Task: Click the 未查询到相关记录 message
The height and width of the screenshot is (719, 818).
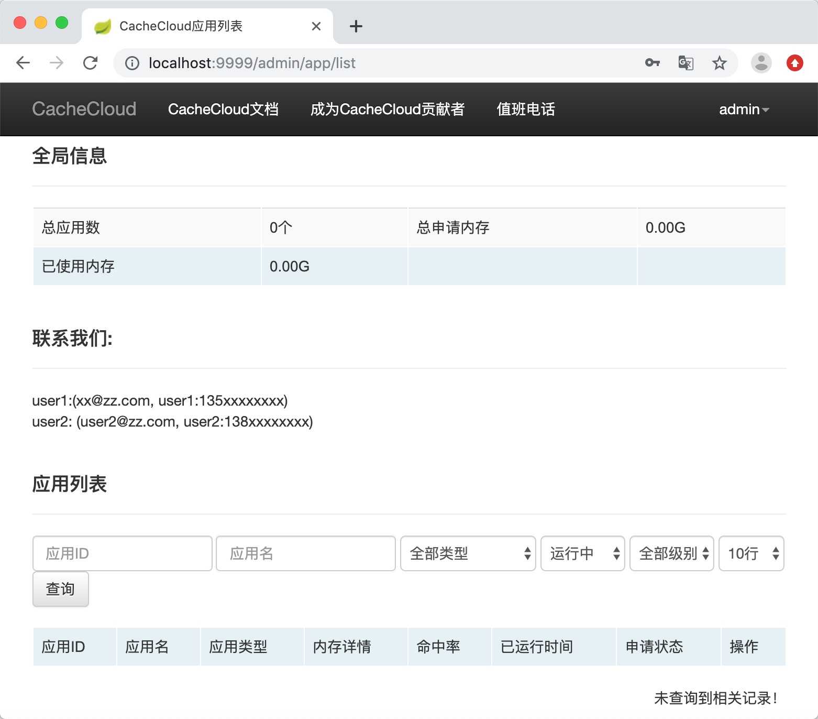Action: point(716,698)
